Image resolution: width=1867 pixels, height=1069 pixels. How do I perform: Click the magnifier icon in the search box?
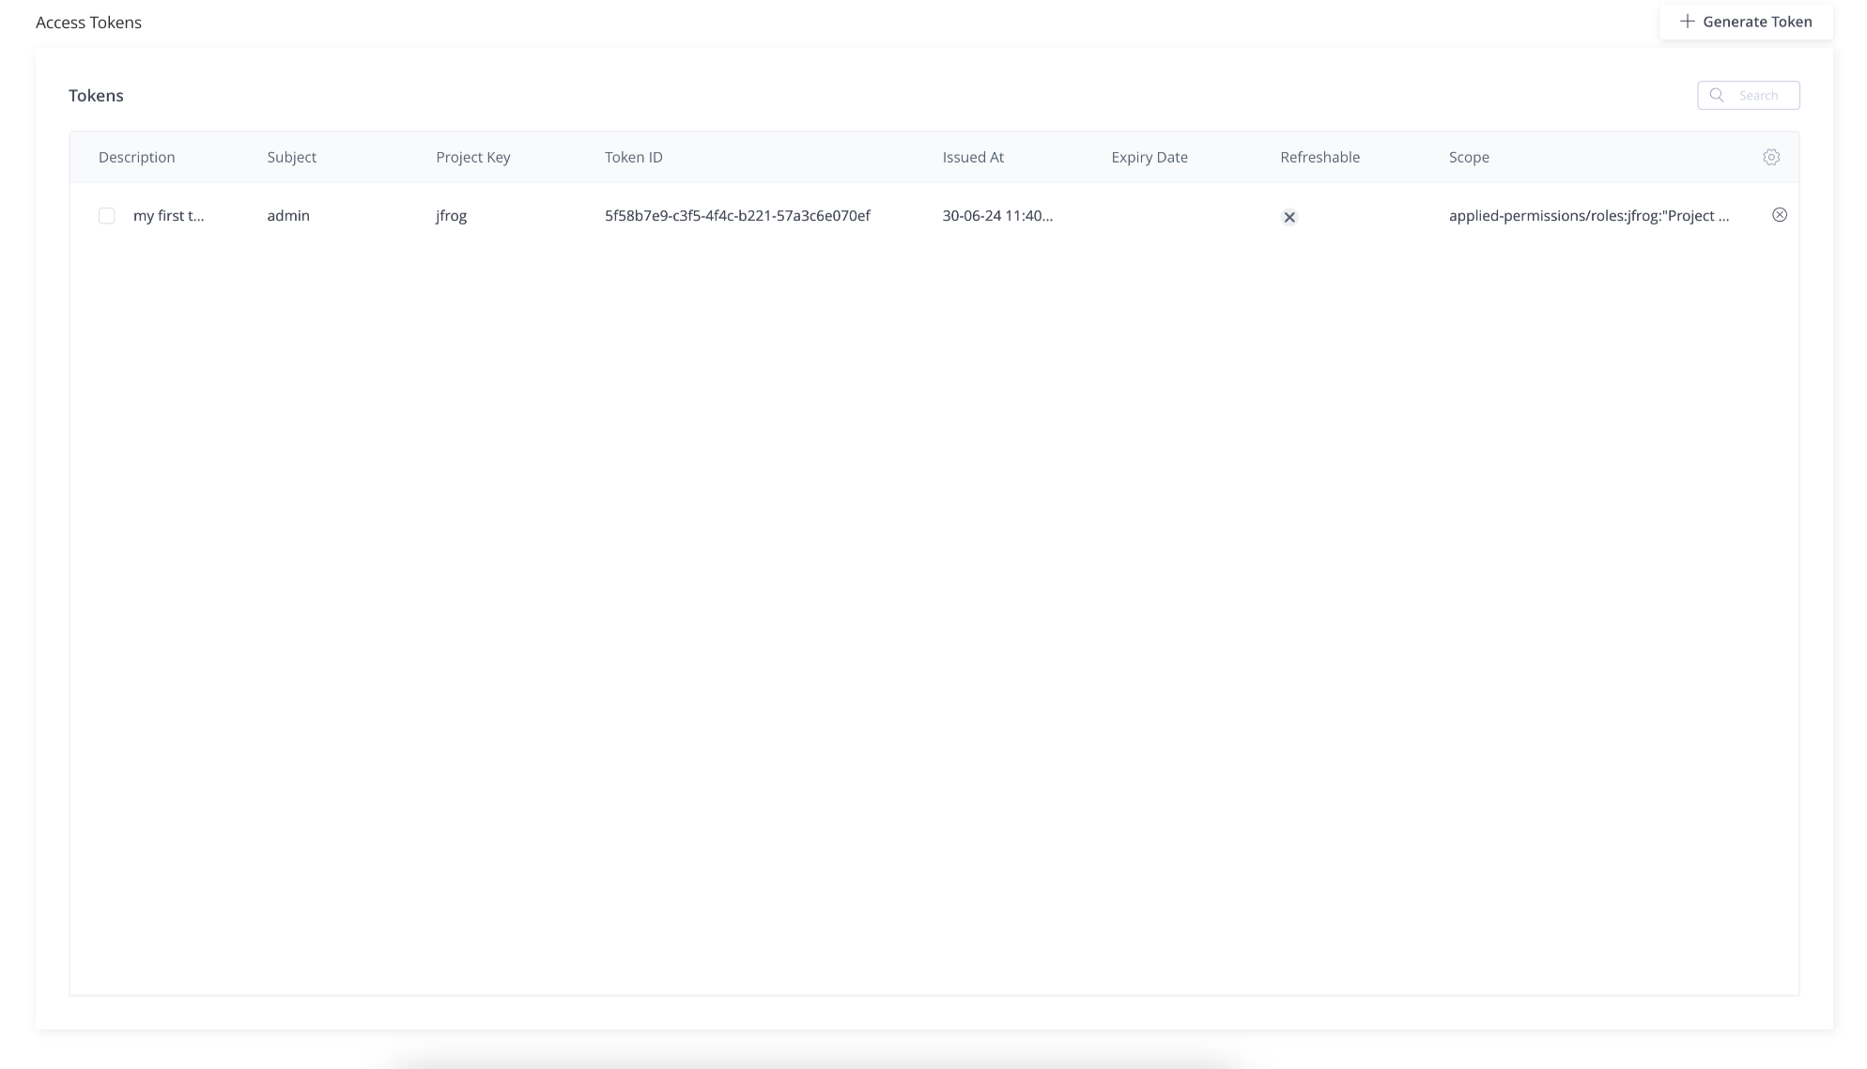[x=1717, y=95]
